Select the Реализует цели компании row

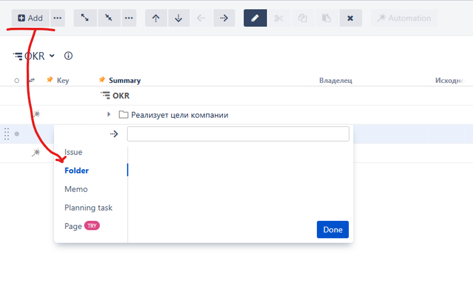point(236,115)
